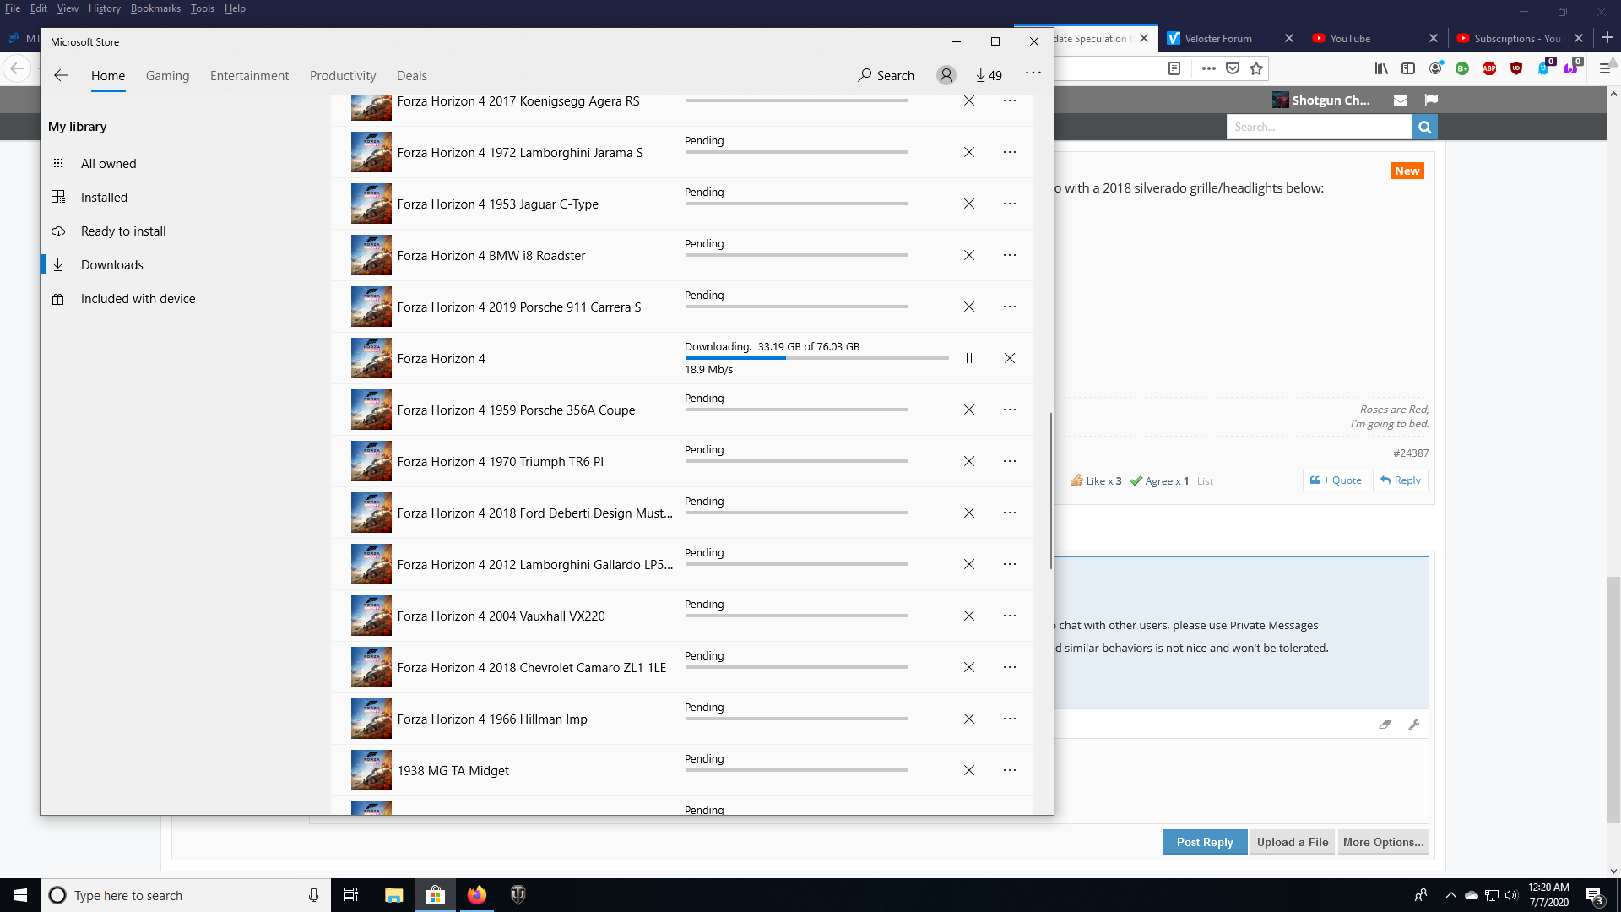Cancel pending 1953 Jaguar C-Type download
Screen dimensions: 1621x912
(969, 204)
